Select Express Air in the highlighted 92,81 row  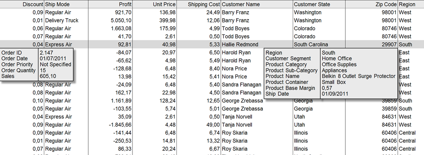pos(58,44)
